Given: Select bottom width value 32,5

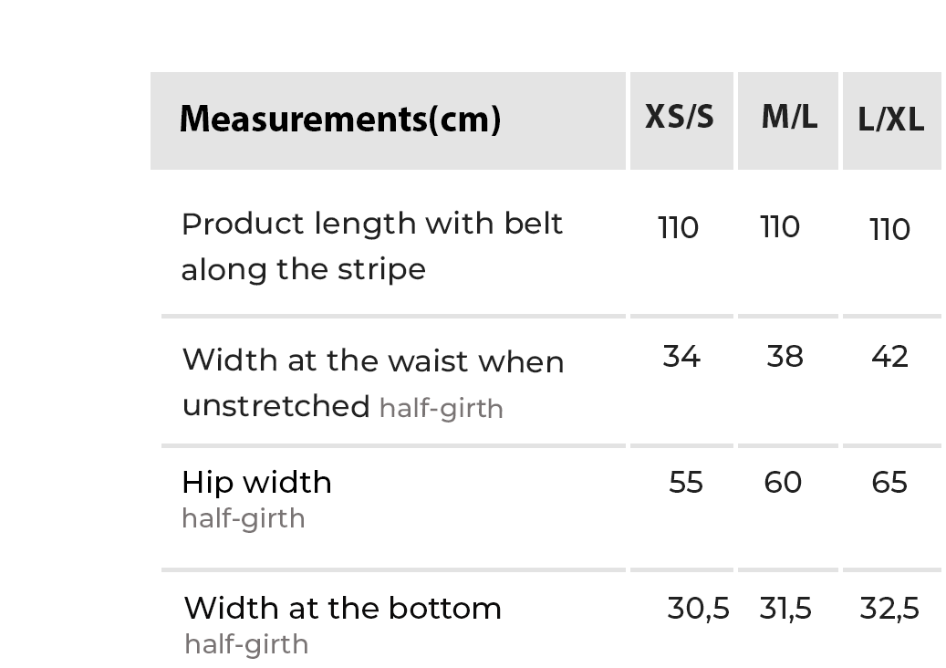Looking at the screenshot, I should [889, 609].
